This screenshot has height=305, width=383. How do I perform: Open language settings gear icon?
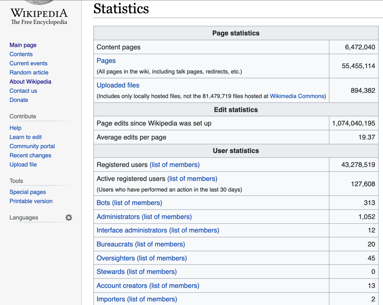coord(69,218)
